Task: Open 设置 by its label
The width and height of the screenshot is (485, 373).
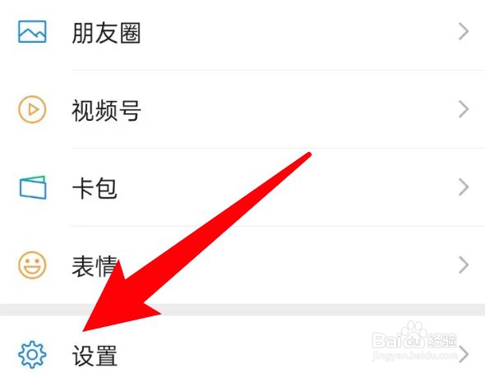Action: tap(95, 356)
